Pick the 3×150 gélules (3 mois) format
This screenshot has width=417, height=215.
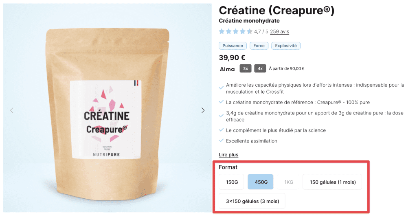252,201
